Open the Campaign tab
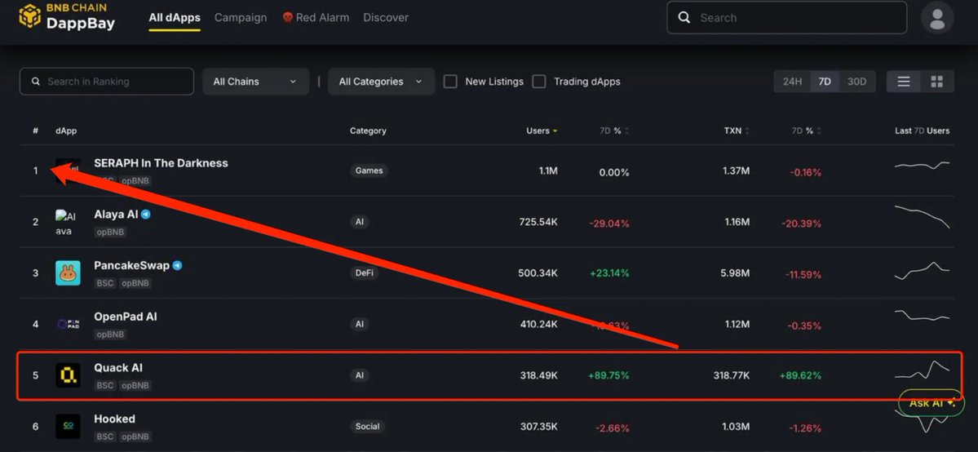 click(x=241, y=17)
